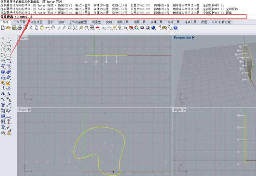The image size is (256, 176).
Task: Open the Help question mark icon
Action: [x=175, y=28]
